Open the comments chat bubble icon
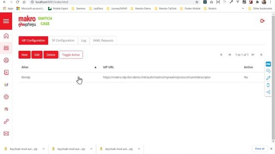Viewport: 275px width, 154px height. [x=268, y=71]
